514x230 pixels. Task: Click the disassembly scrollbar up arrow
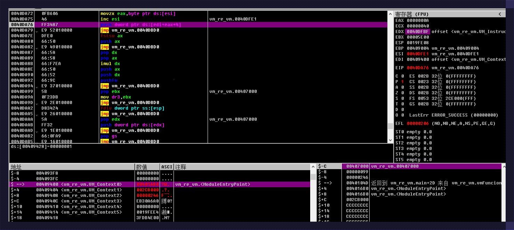click(x=390, y=14)
